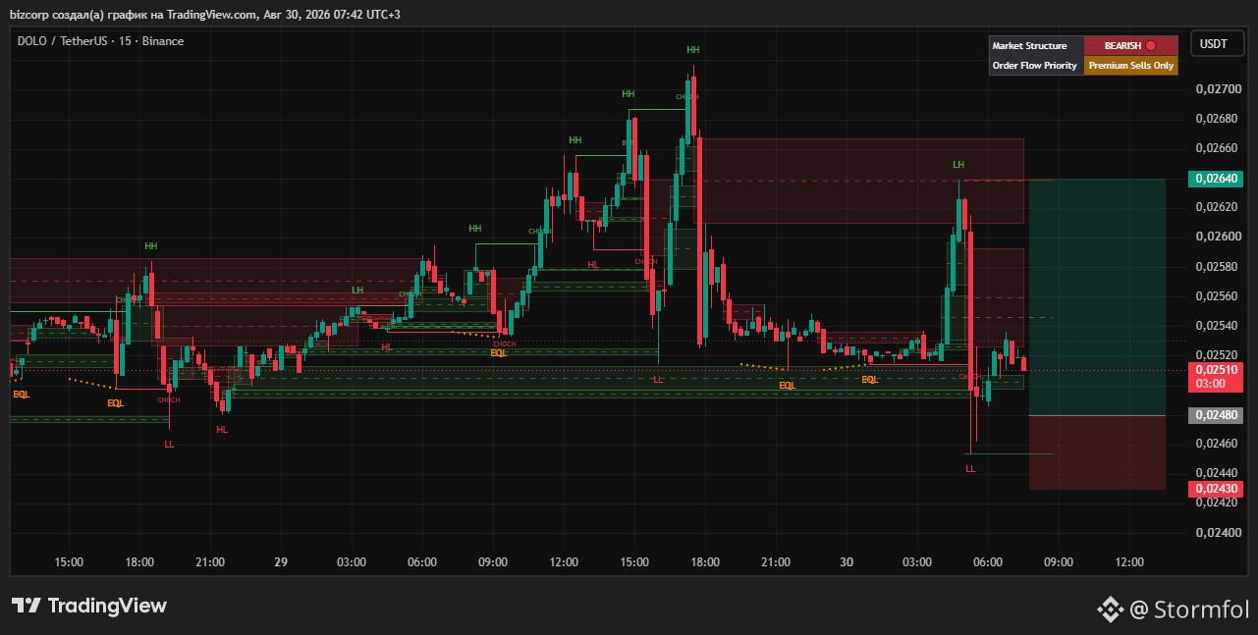Click the 0,02460 price axis label
This screenshot has width=1258, height=635.
1218,444
